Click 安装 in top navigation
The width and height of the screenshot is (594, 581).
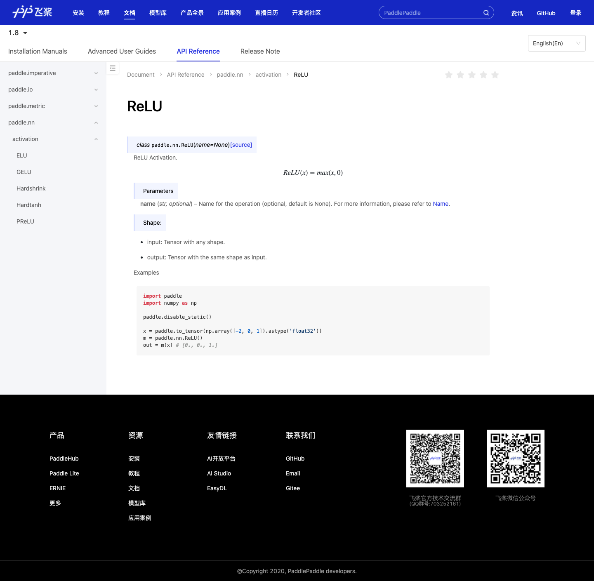(x=78, y=13)
